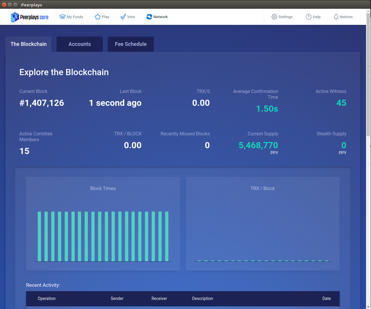Viewport: 371px width, 309px height.
Task: Switch to the Accounts tab
Action: 80,44
